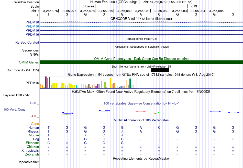Screen dimensions: 243x168
Task: Click the Sequences track label
Action: [30, 50]
